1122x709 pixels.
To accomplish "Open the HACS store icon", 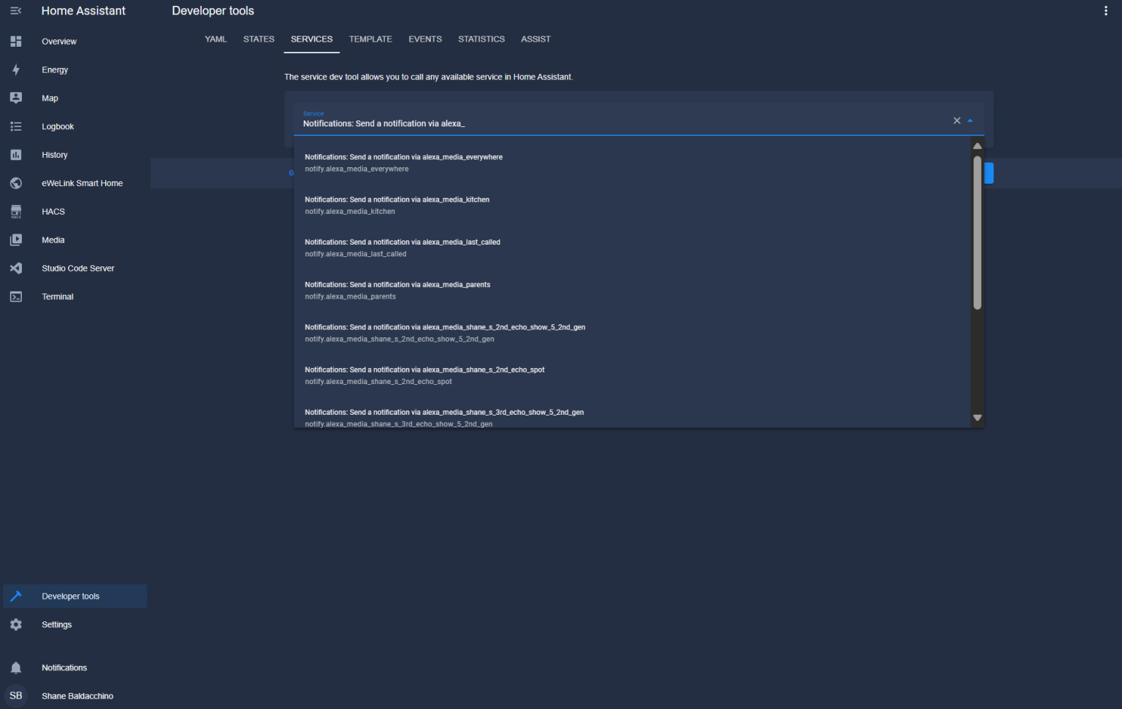I will coord(15,212).
